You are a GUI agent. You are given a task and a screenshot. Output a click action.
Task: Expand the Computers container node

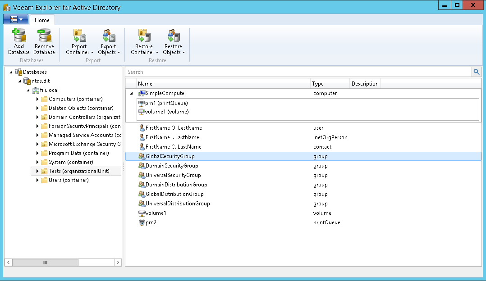pyautogui.click(x=38, y=99)
